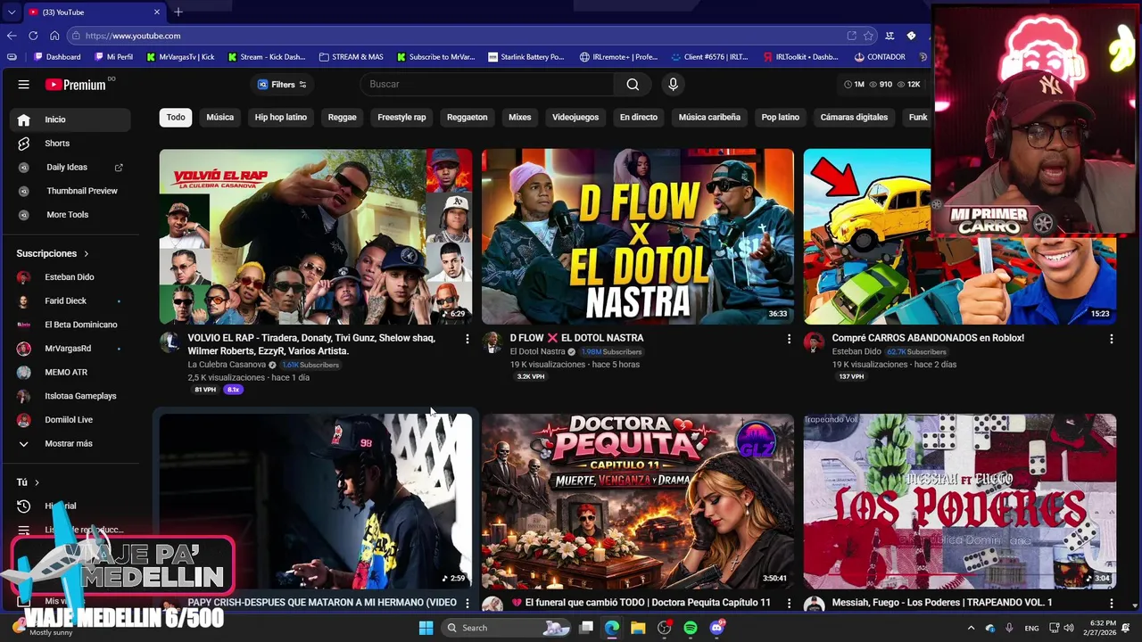Focus the Buscar search field
1142x642 pixels.
[487, 85]
